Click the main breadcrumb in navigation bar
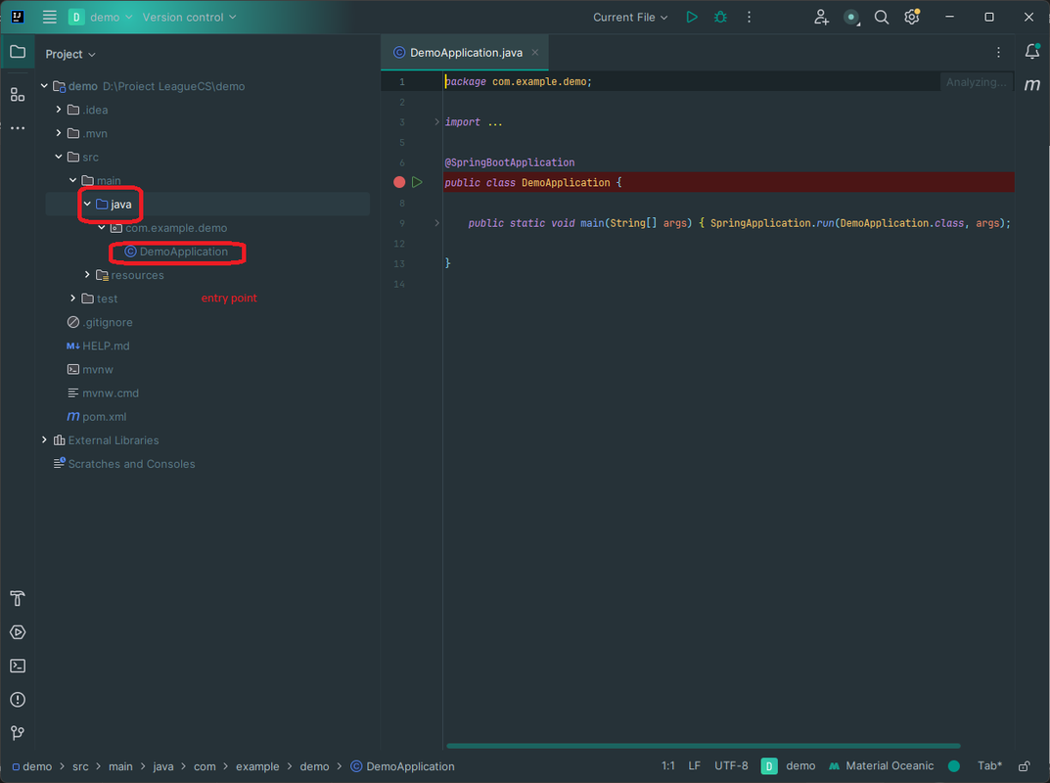Image resolution: width=1050 pixels, height=783 pixels. click(120, 766)
